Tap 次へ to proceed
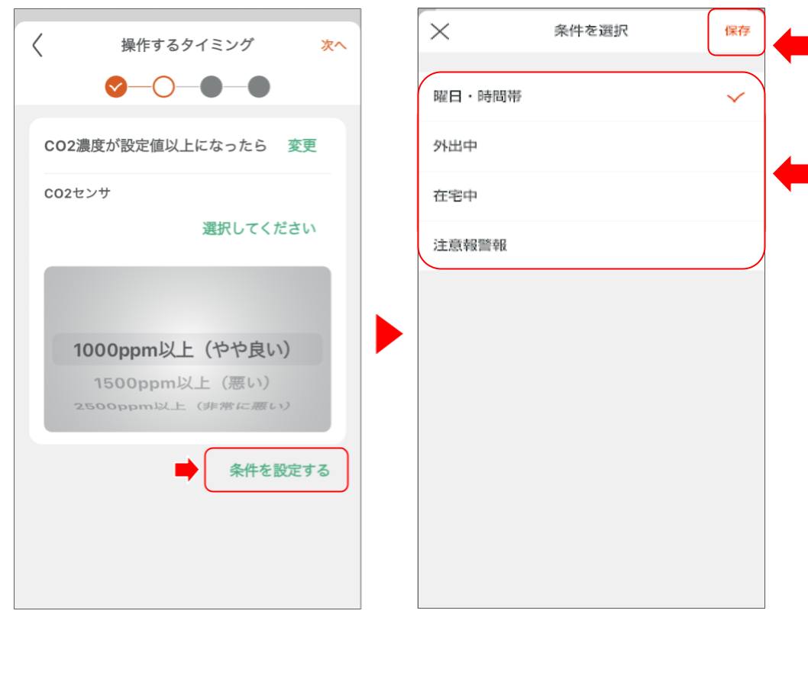 pyautogui.click(x=333, y=45)
